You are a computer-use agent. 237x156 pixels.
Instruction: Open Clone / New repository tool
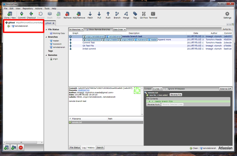(x=10, y=15)
